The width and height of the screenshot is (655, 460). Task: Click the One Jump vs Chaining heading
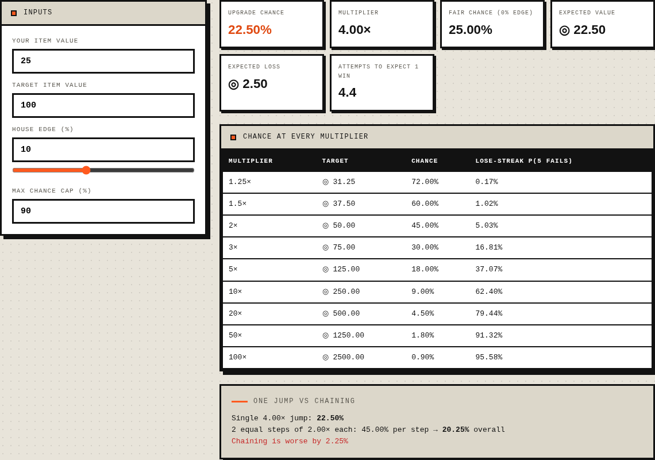click(304, 401)
